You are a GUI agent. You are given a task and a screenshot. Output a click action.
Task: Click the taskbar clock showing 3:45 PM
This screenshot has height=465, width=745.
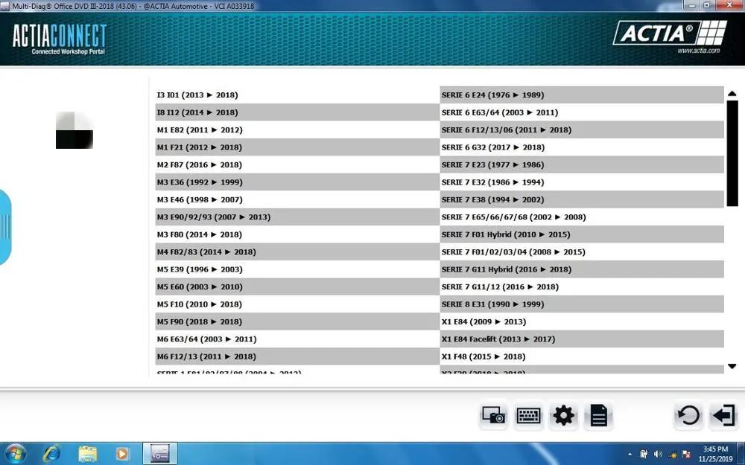[715, 454]
